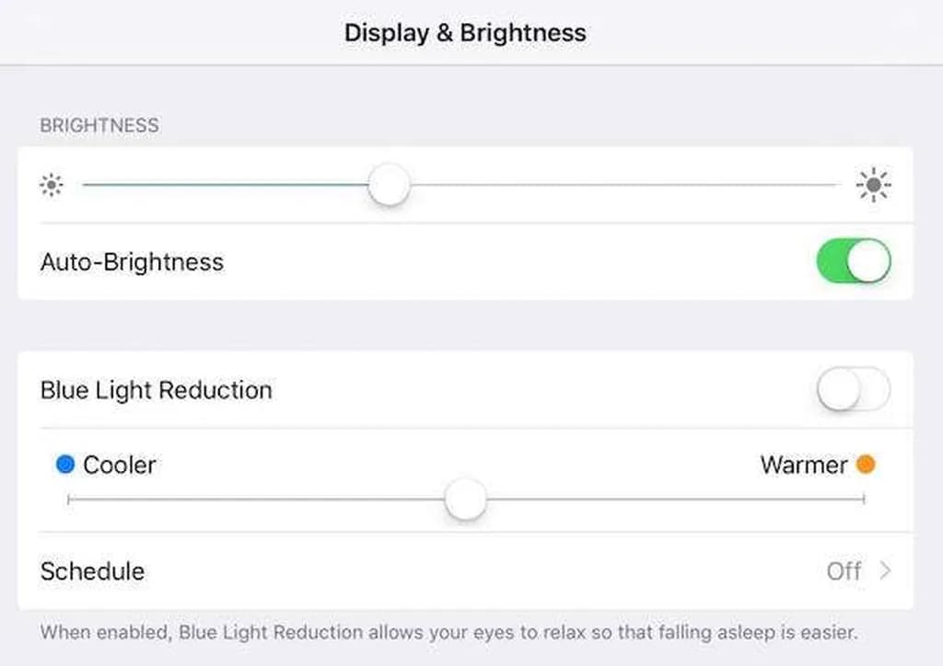Tap the dim sun icon at slider start

coord(52,186)
